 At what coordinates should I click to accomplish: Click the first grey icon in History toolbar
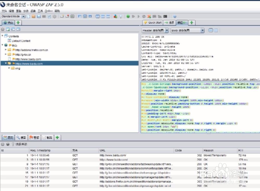[x=3, y=144]
